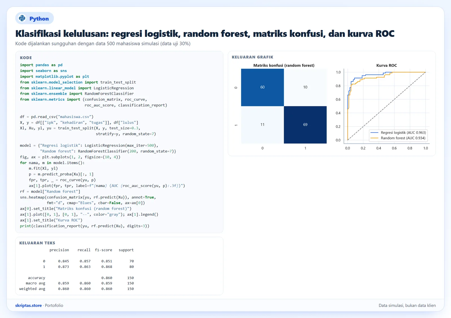This screenshot has height=318, width=451.
Task: Click the KELUARAN TEKS heading
Action: (x=37, y=243)
